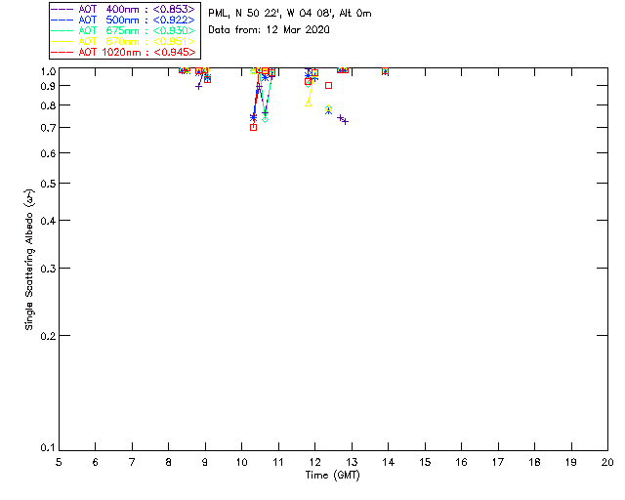Click the AOT 500nm legend entry

click(x=123, y=20)
